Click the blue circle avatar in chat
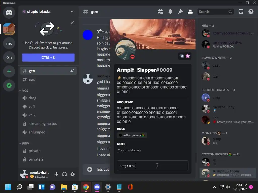 pyautogui.click(x=87, y=35)
